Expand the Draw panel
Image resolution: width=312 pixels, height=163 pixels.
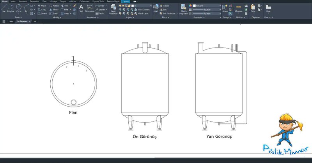coord(18,18)
